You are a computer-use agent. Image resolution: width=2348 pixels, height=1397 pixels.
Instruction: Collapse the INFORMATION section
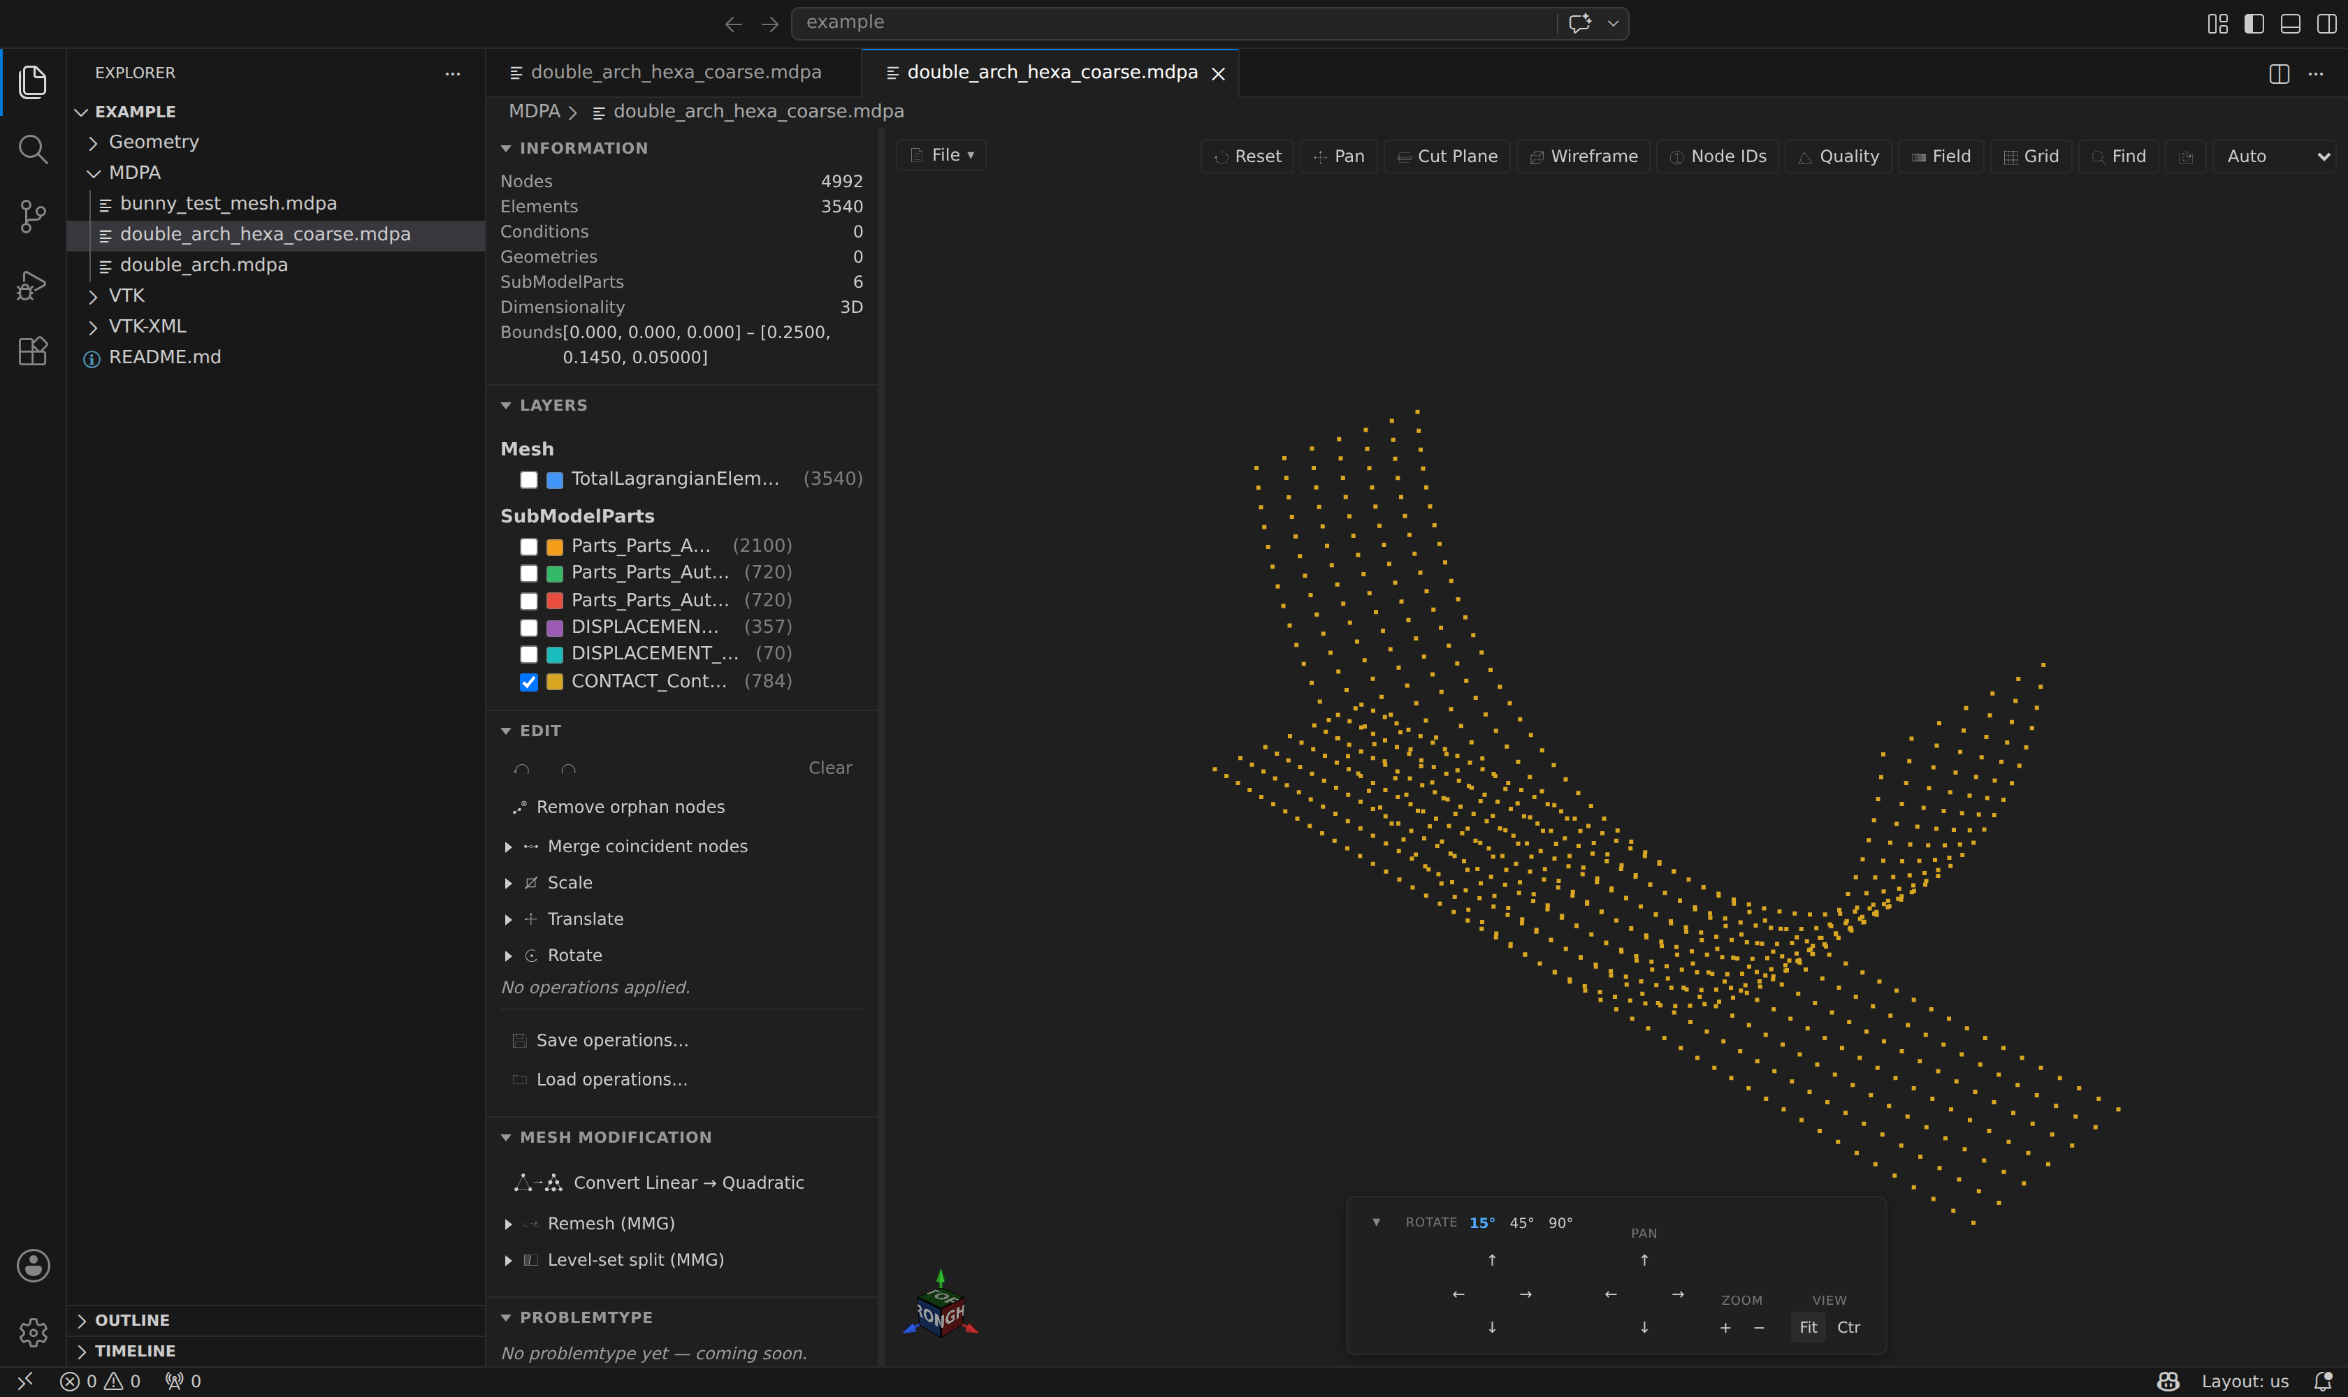pos(574,148)
